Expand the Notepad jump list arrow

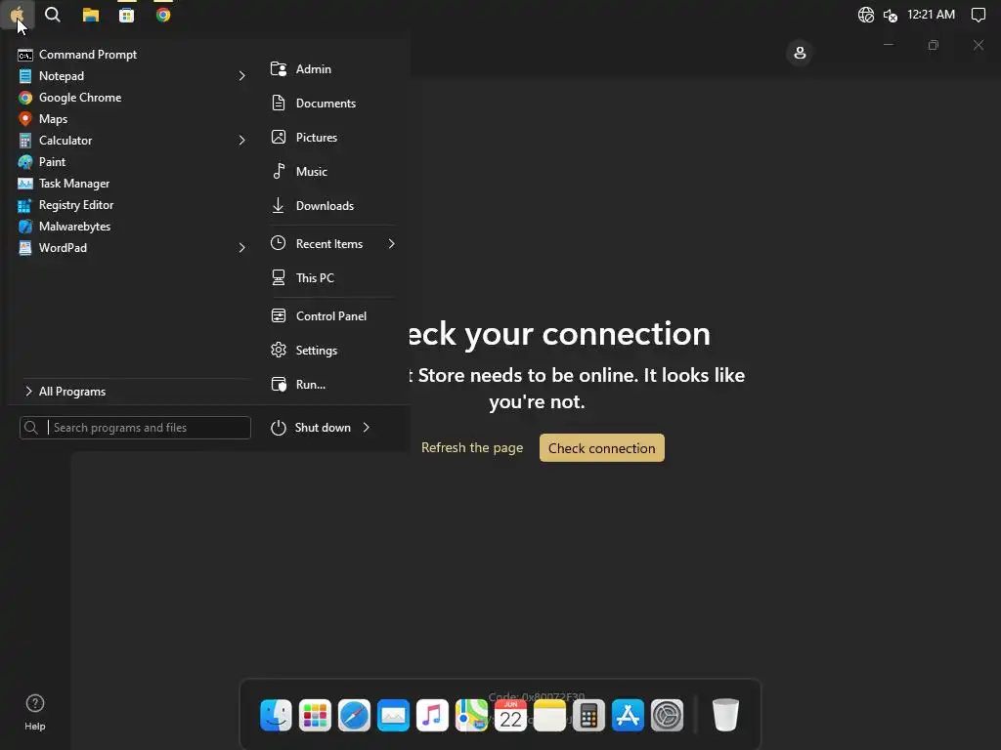pyautogui.click(x=242, y=76)
